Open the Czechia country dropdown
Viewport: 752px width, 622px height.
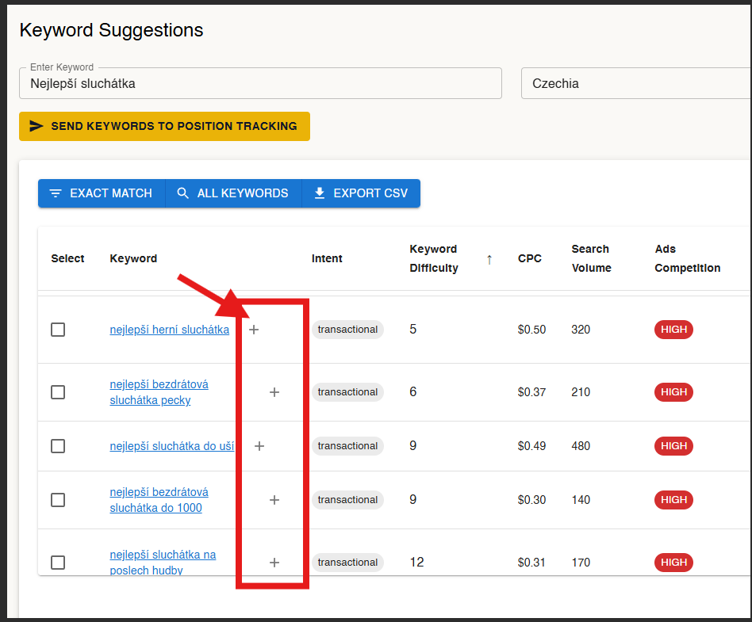click(x=635, y=83)
